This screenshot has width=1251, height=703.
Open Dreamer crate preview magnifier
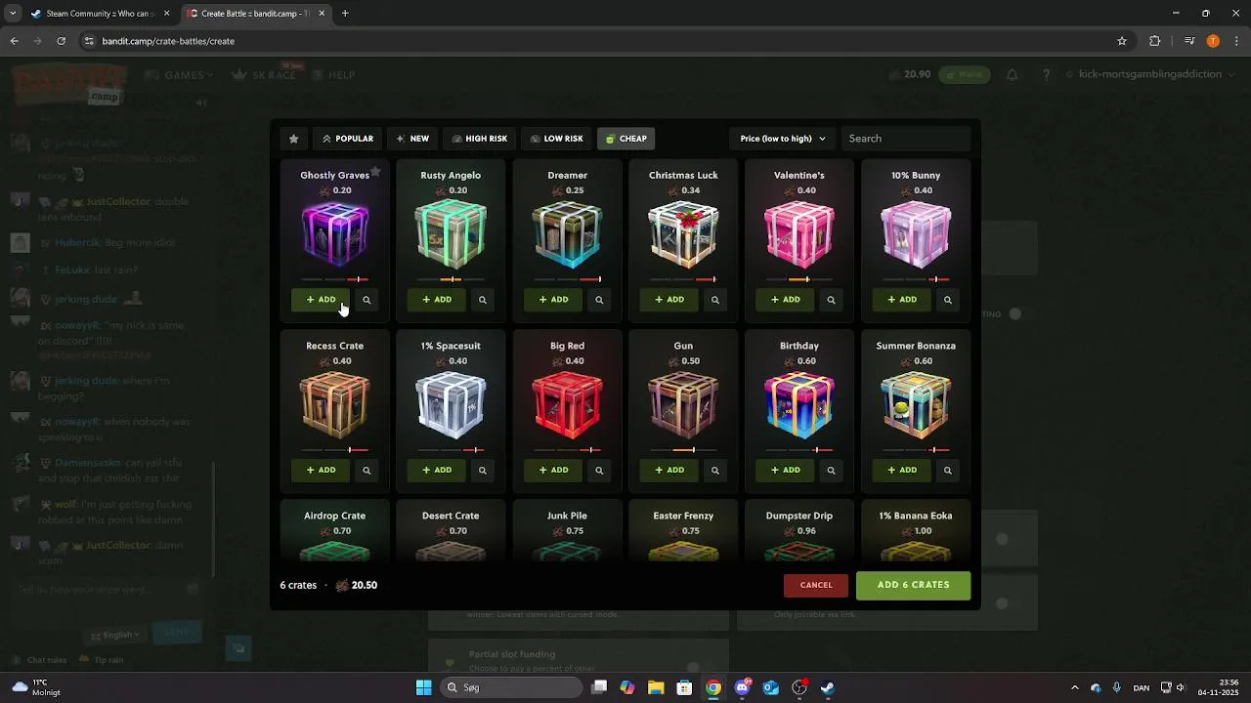(x=599, y=300)
